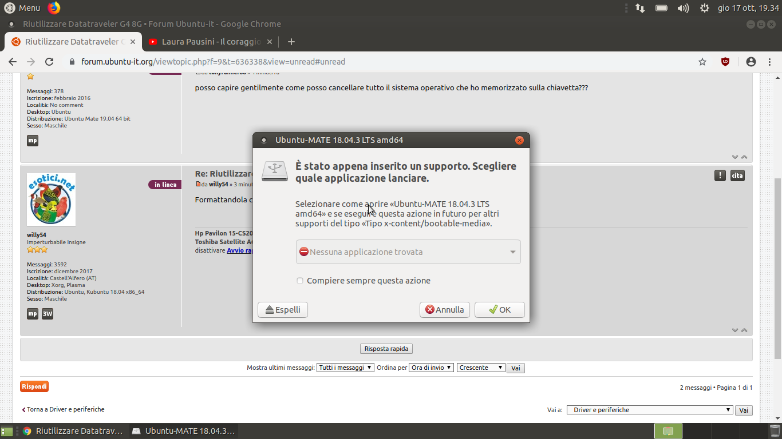Check the battery status indicator
This screenshot has height=439, width=782.
tap(662, 8)
